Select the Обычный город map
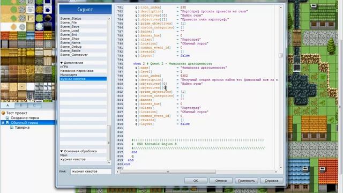The width and height of the screenshot is (343, 193). [x=24, y=123]
